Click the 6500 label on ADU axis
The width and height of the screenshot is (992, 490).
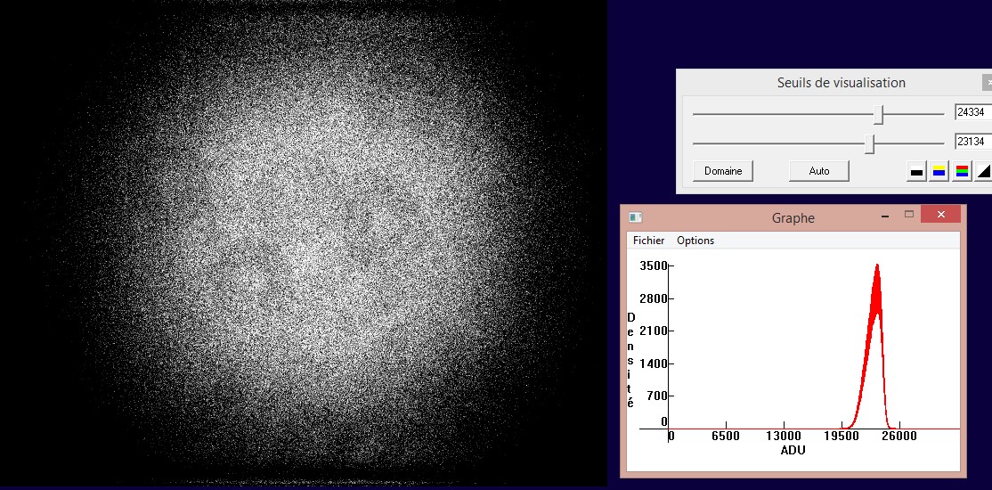coord(726,437)
